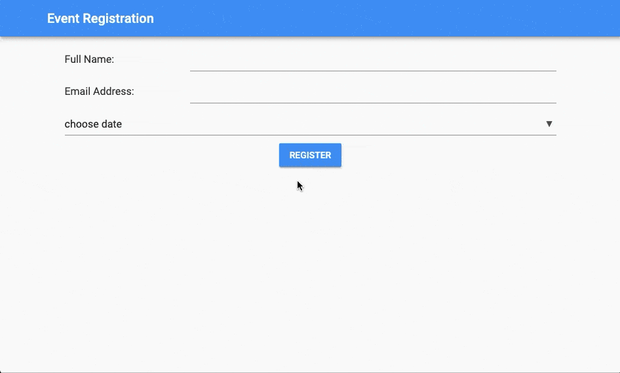Click the down-pointing caret beside choose date

pyautogui.click(x=549, y=124)
